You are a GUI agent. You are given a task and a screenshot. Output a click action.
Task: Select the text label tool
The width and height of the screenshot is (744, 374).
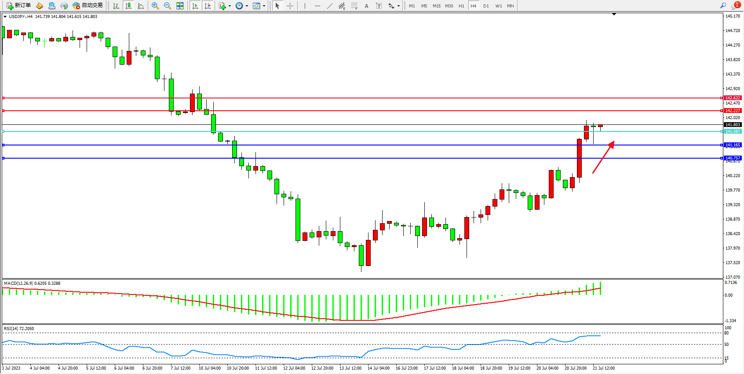[x=379, y=6]
